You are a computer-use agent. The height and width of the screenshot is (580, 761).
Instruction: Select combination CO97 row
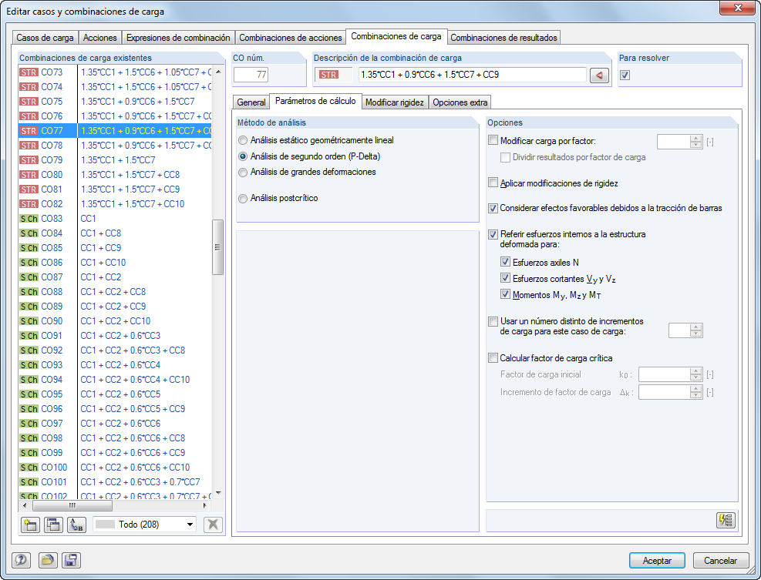click(x=115, y=424)
